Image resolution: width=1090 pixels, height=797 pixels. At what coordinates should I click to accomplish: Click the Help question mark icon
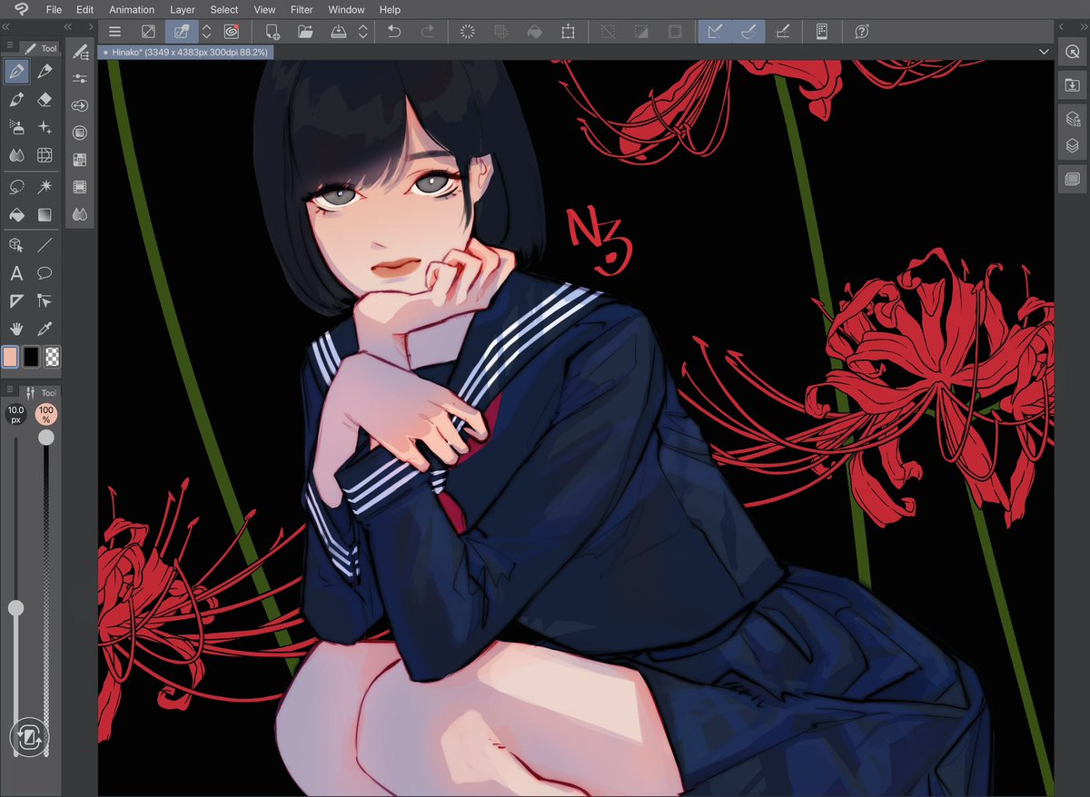859,31
